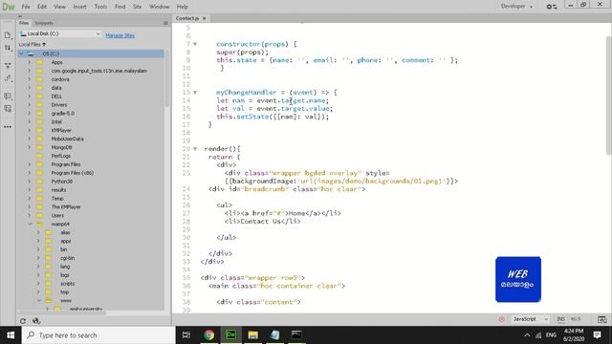612x344 pixels.
Task: Click Files panel vertical scrollbar
Action: [167, 78]
